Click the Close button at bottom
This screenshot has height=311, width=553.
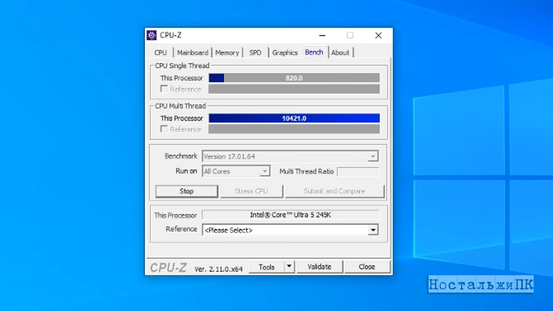tap(367, 267)
